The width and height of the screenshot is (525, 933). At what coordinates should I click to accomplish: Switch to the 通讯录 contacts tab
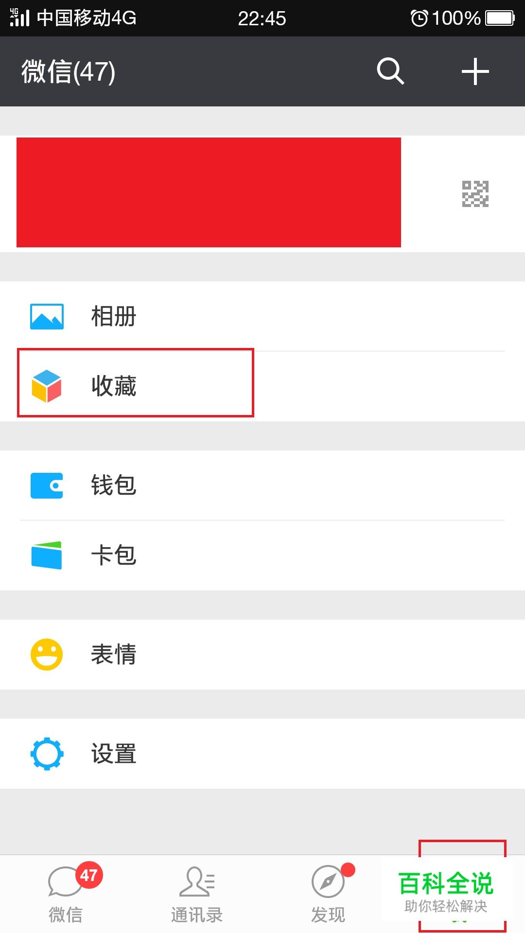click(197, 894)
